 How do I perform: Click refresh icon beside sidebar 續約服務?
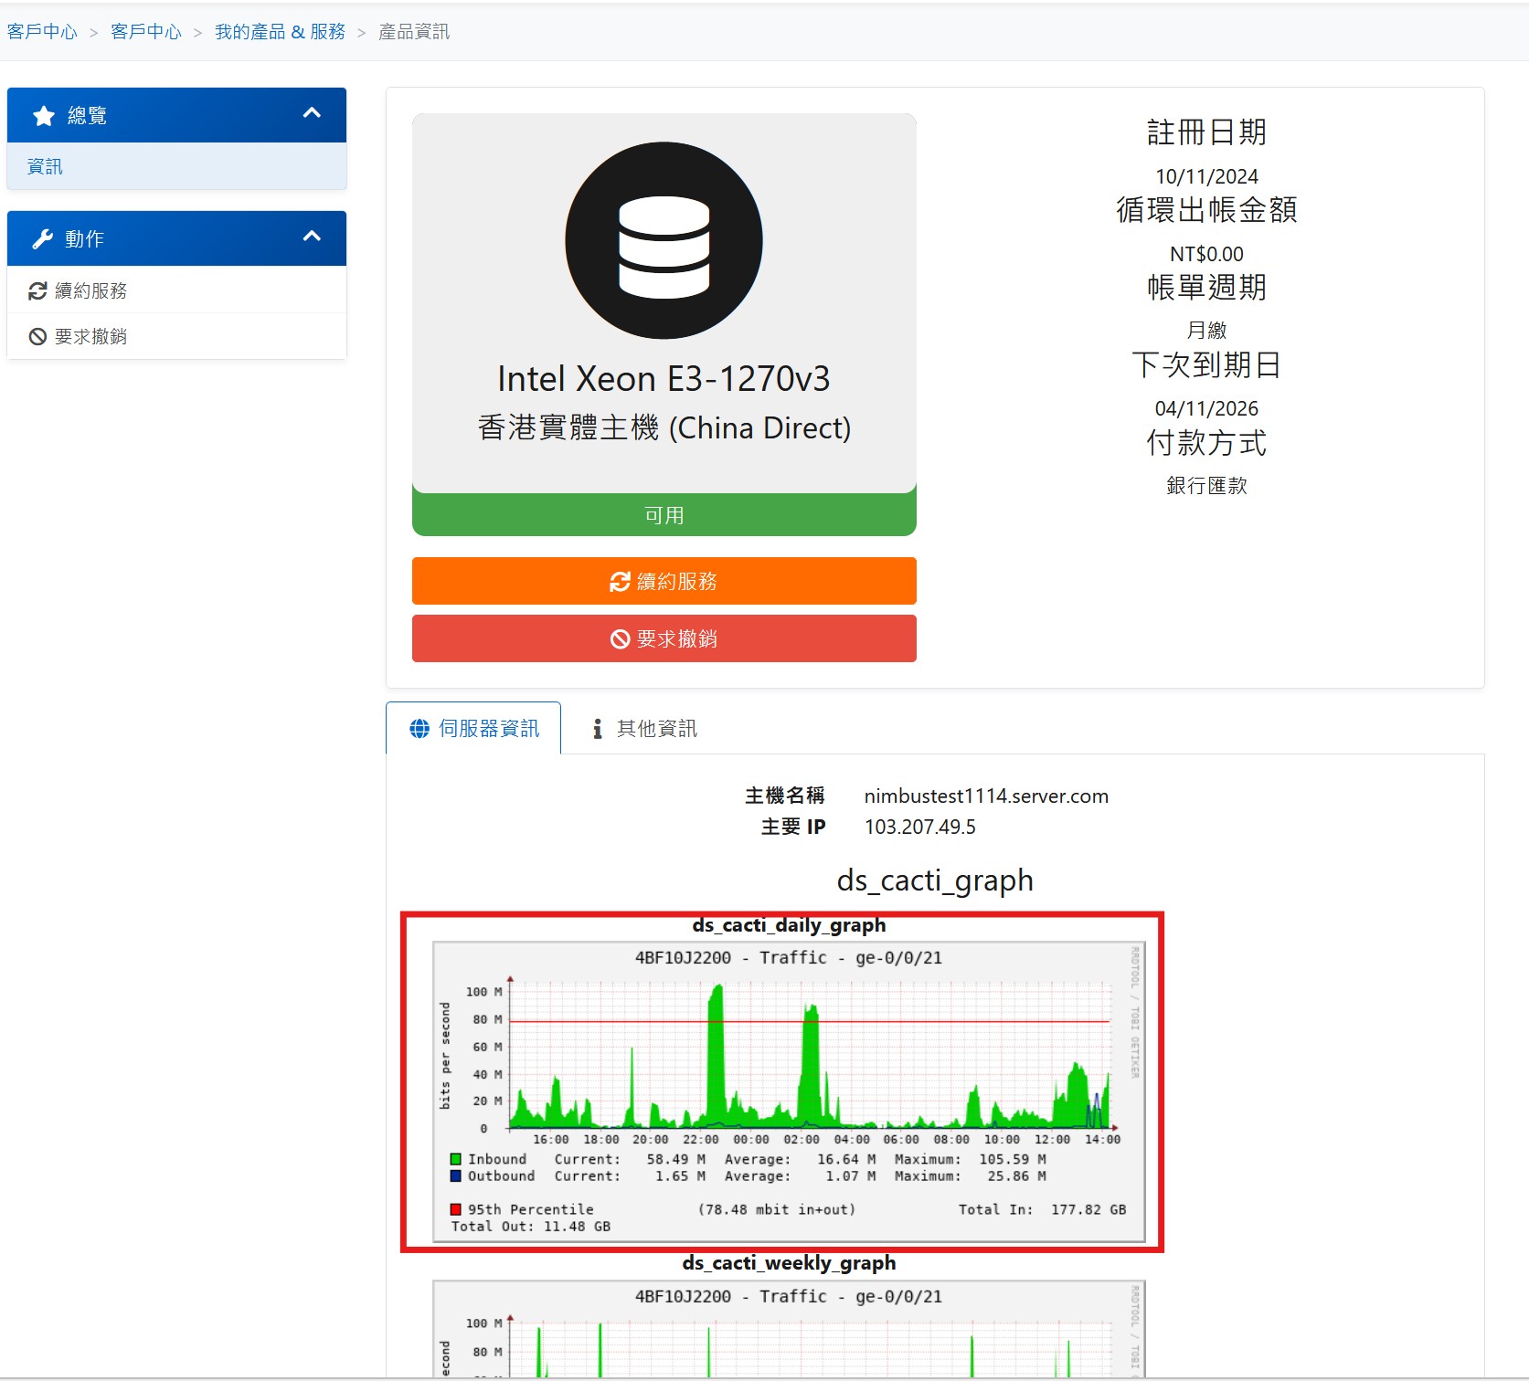(x=36, y=290)
